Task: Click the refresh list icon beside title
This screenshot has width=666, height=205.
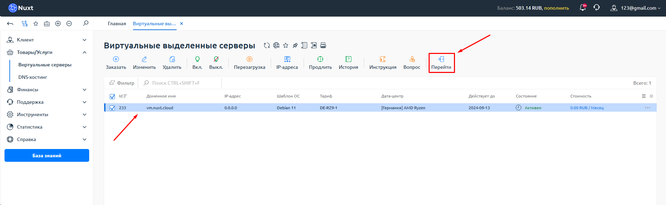Action: coord(267,45)
